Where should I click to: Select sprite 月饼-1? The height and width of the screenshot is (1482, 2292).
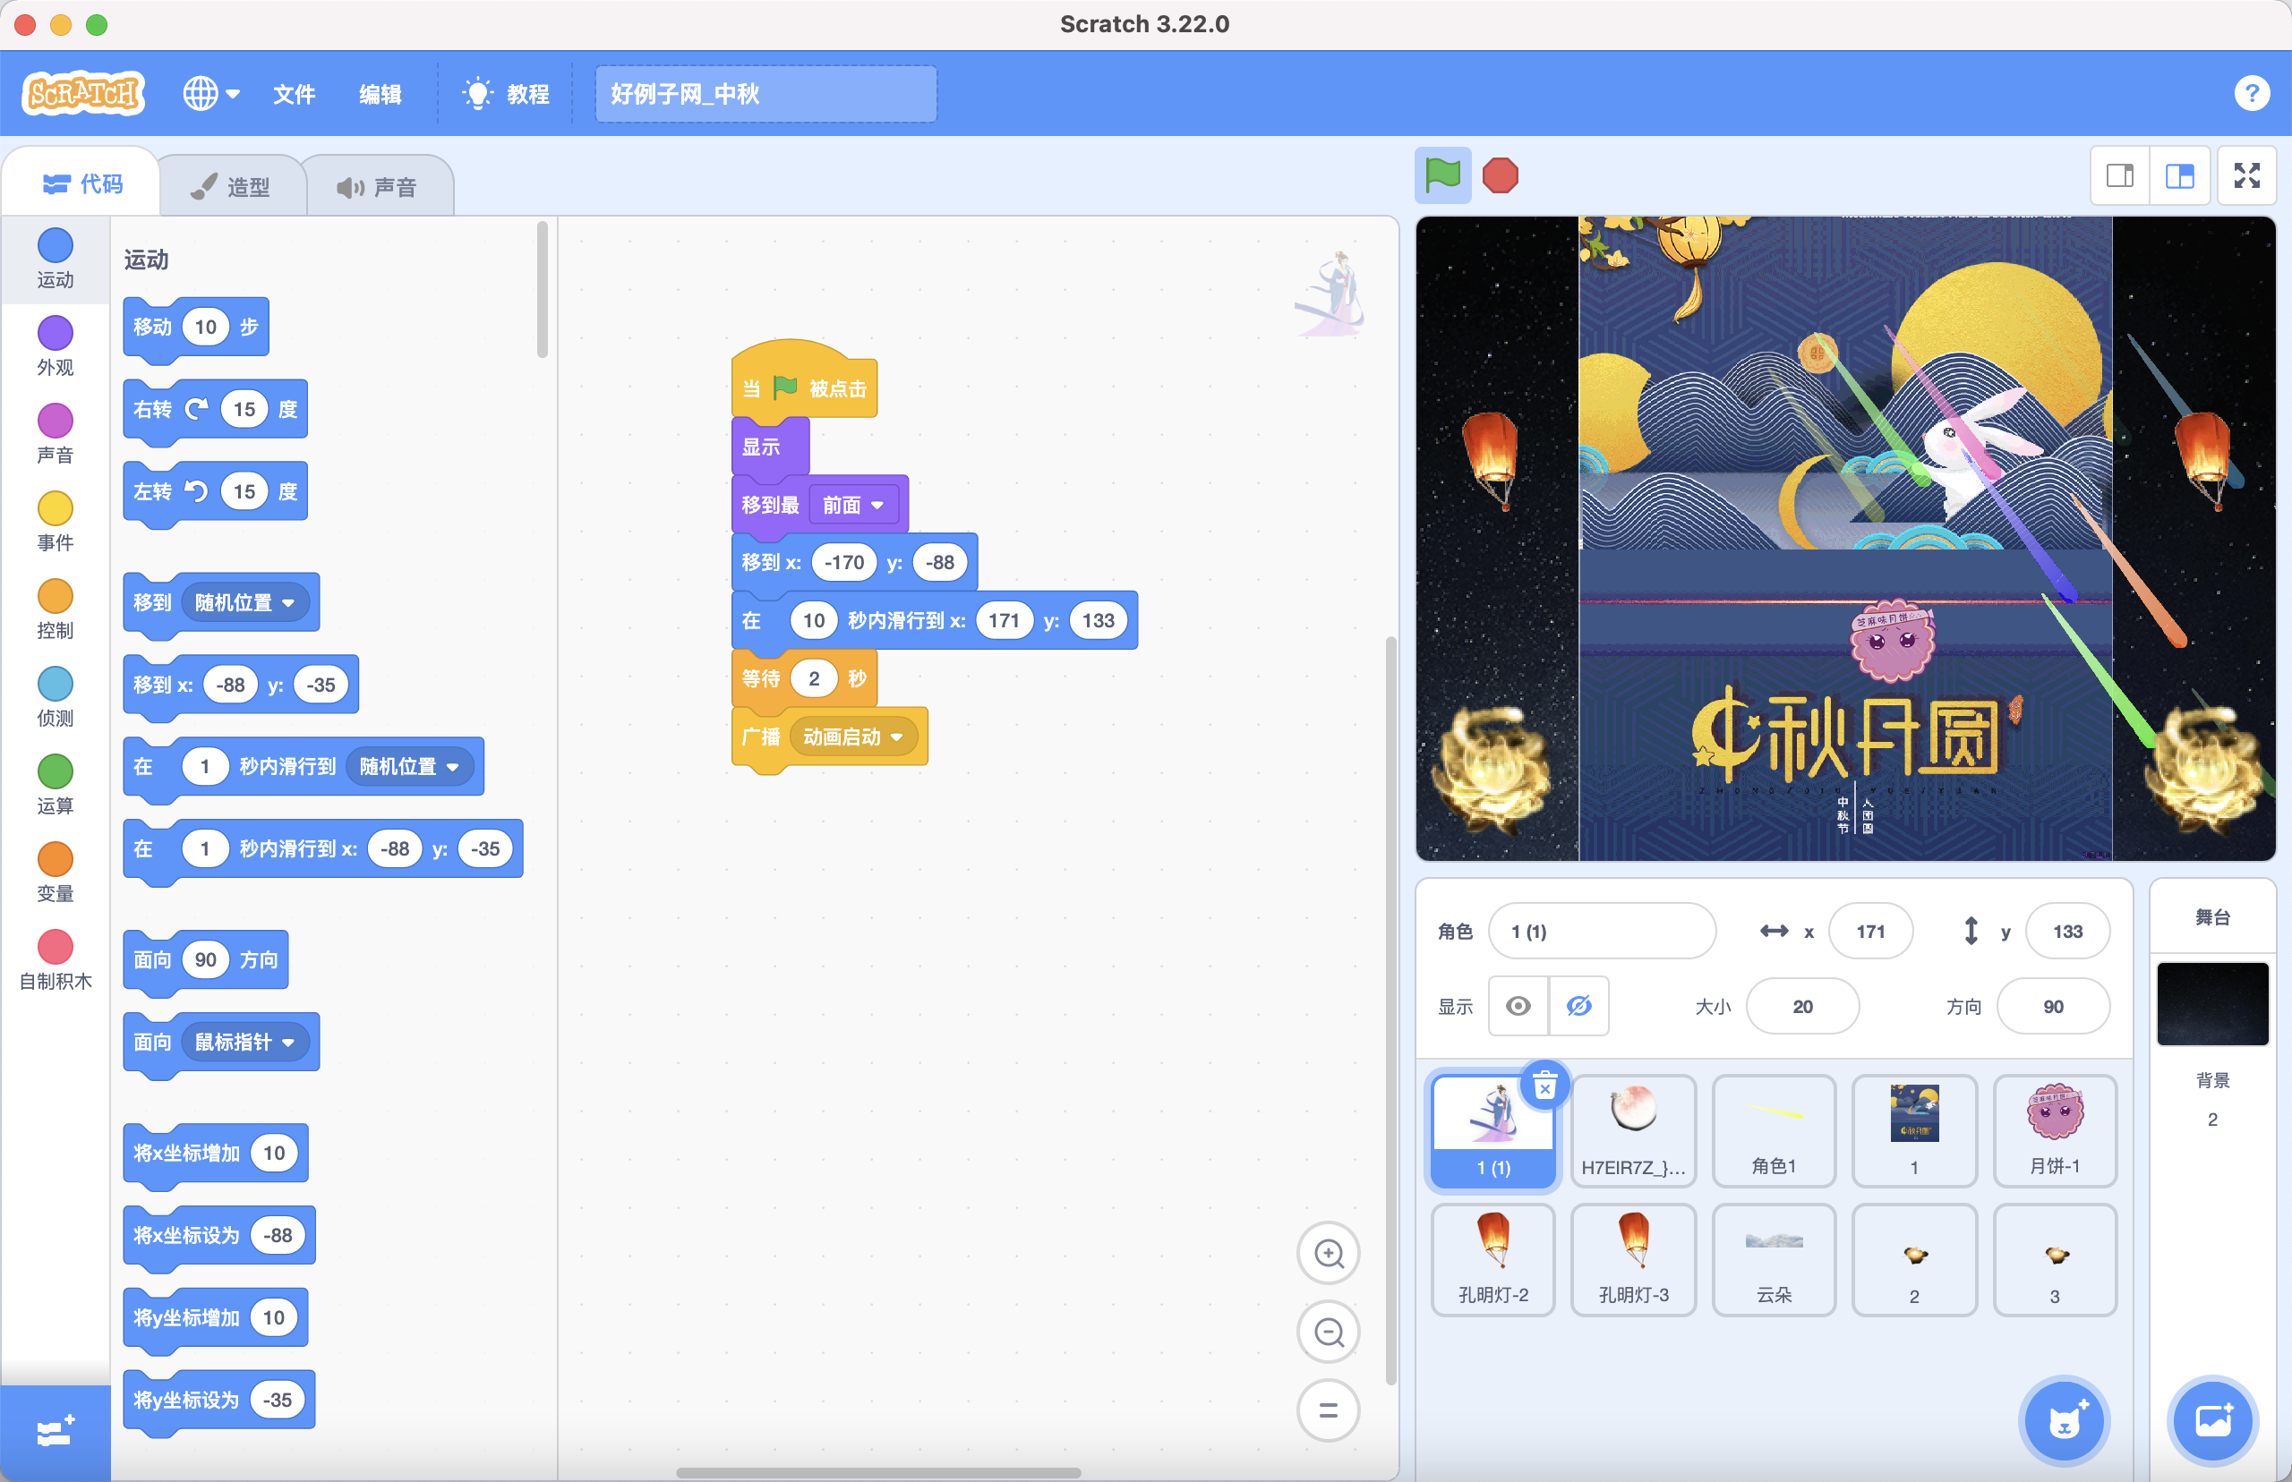click(2054, 1129)
